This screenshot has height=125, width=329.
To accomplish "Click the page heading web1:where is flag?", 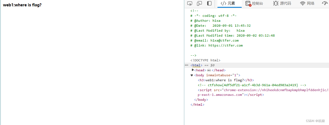I will 22,5.
